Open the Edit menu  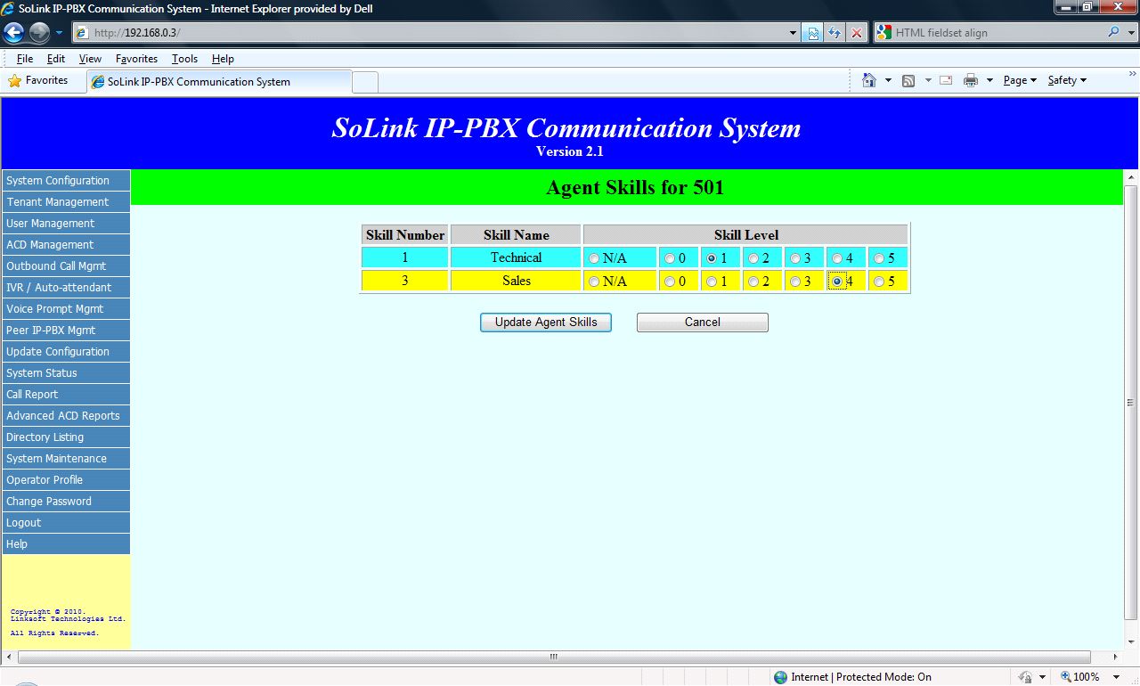point(56,59)
